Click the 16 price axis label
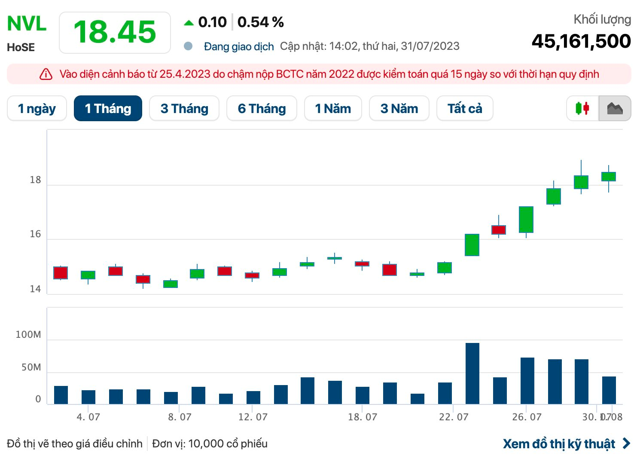Image resolution: width=640 pixels, height=459 pixels. click(x=36, y=234)
